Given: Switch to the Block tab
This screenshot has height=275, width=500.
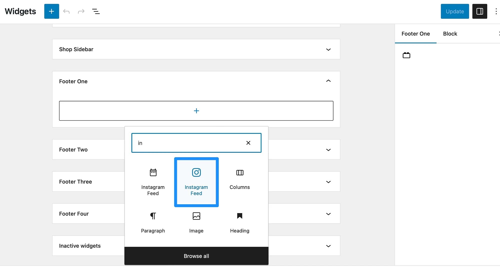Looking at the screenshot, I should [x=450, y=33].
